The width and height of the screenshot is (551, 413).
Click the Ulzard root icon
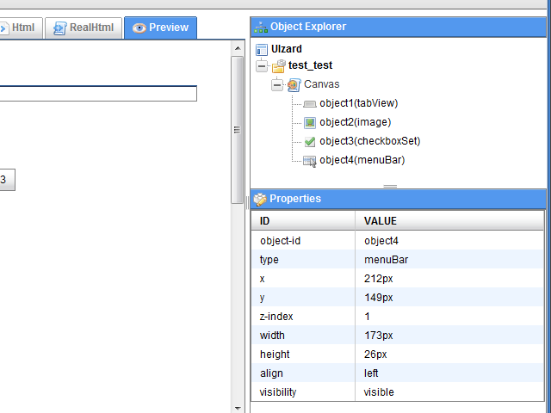(x=263, y=50)
